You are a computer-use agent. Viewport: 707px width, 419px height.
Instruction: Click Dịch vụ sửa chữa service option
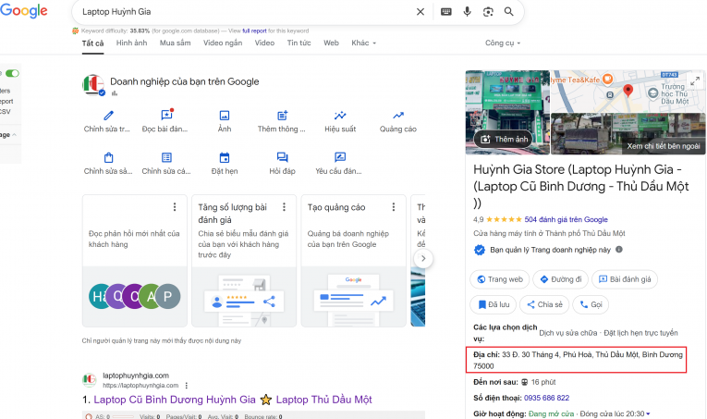tap(568, 333)
